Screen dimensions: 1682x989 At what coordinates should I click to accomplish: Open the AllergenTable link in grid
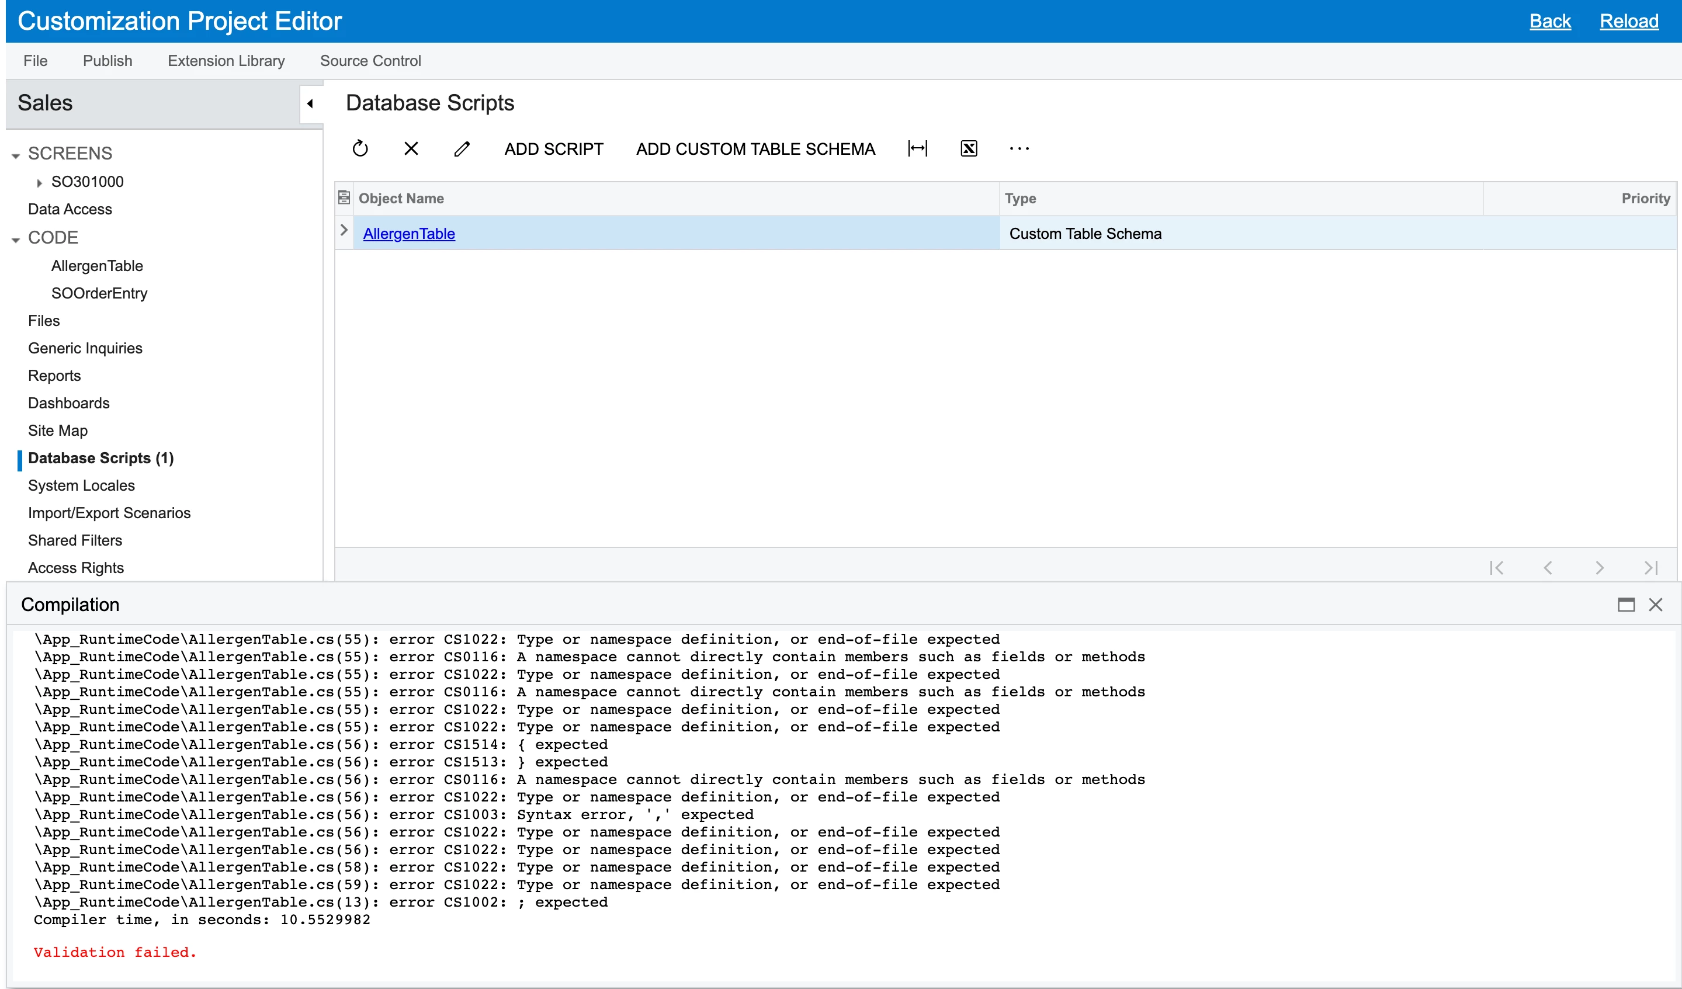pos(408,234)
